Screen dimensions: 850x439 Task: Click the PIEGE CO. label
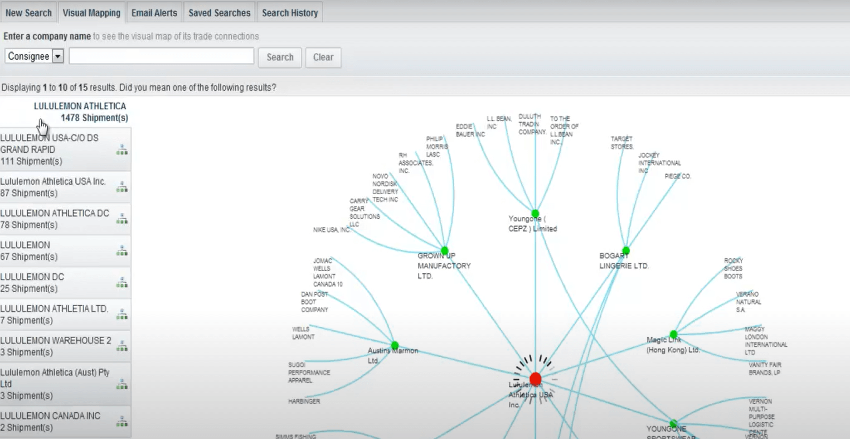tap(678, 176)
